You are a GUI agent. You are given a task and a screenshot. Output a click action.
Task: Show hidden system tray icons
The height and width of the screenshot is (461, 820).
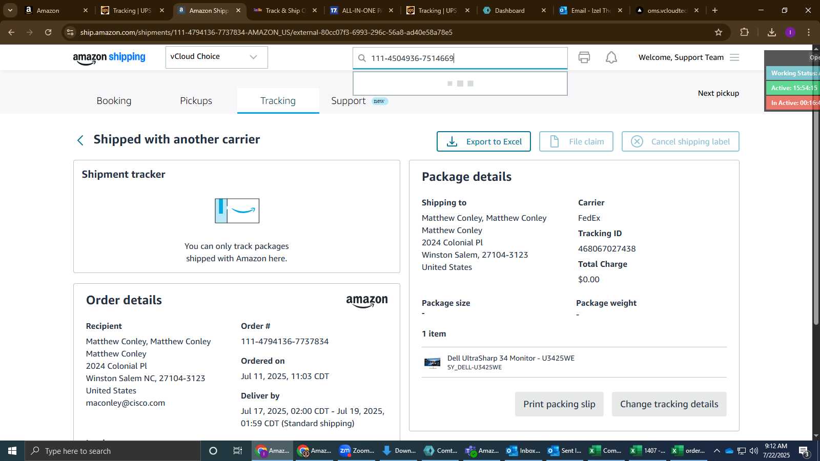coord(716,451)
